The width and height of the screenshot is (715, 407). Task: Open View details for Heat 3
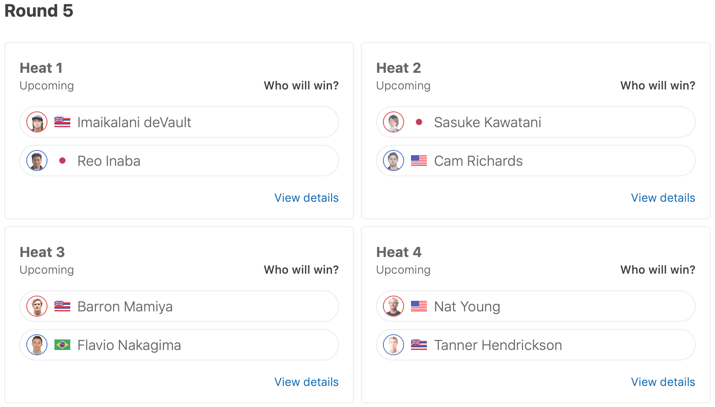pyautogui.click(x=307, y=382)
